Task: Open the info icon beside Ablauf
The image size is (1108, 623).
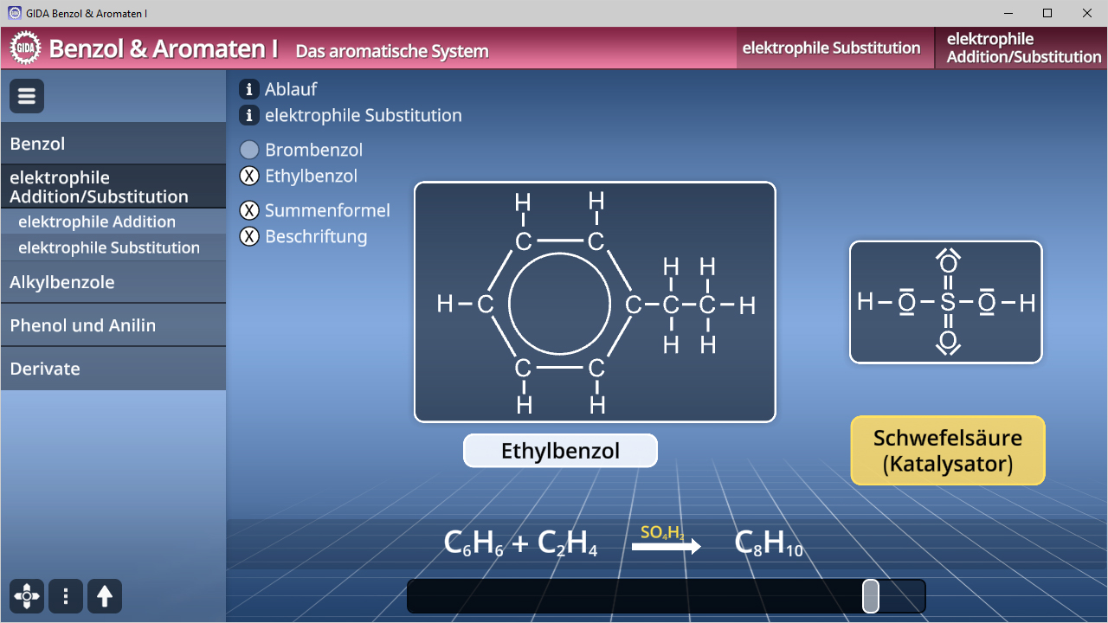Action: [249, 89]
